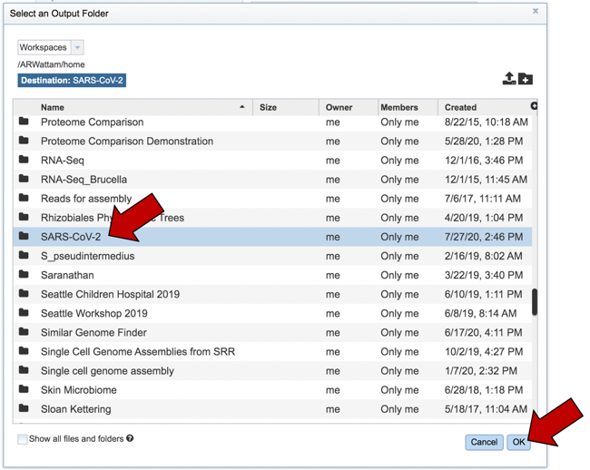
Task: Click the upload file icon
Action: 509,79
